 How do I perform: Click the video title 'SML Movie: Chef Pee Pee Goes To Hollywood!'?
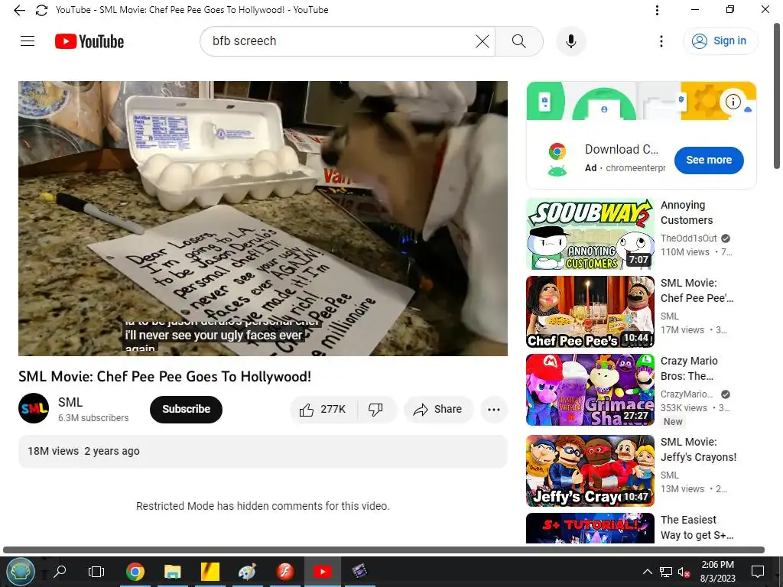(165, 376)
